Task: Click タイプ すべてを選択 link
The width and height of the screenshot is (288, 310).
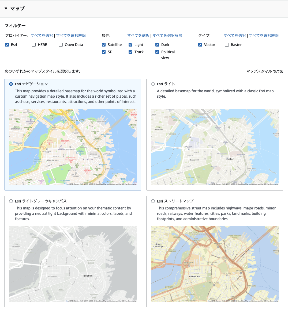Action: 235,36
